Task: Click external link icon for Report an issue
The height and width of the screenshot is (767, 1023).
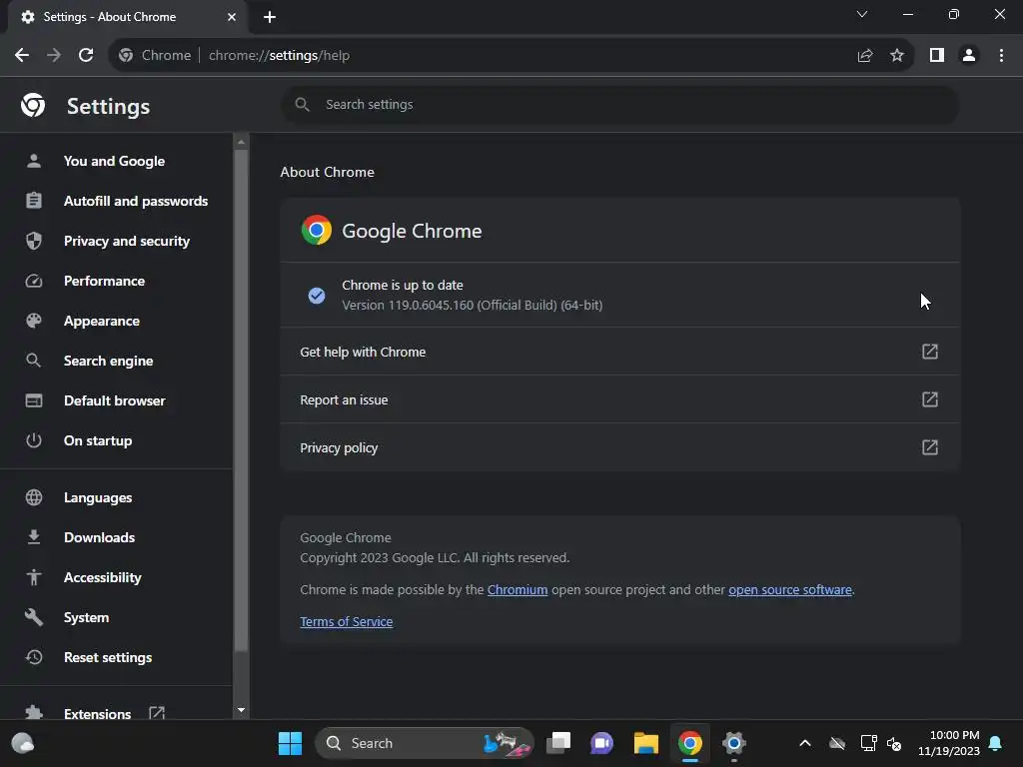Action: point(930,399)
